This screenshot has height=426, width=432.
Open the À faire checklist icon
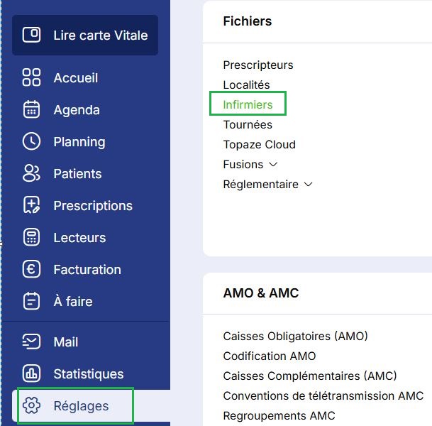(x=31, y=301)
